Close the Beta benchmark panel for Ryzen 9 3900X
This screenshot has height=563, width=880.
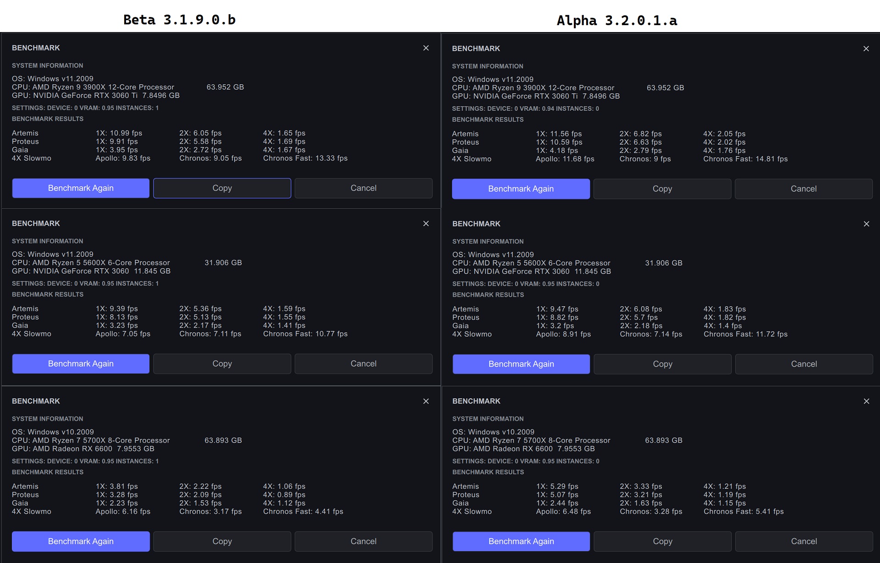(x=426, y=48)
